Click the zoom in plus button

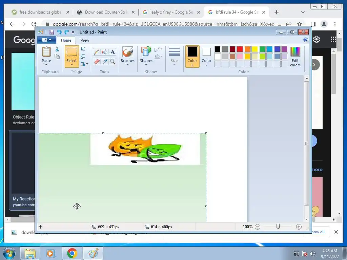(299, 227)
